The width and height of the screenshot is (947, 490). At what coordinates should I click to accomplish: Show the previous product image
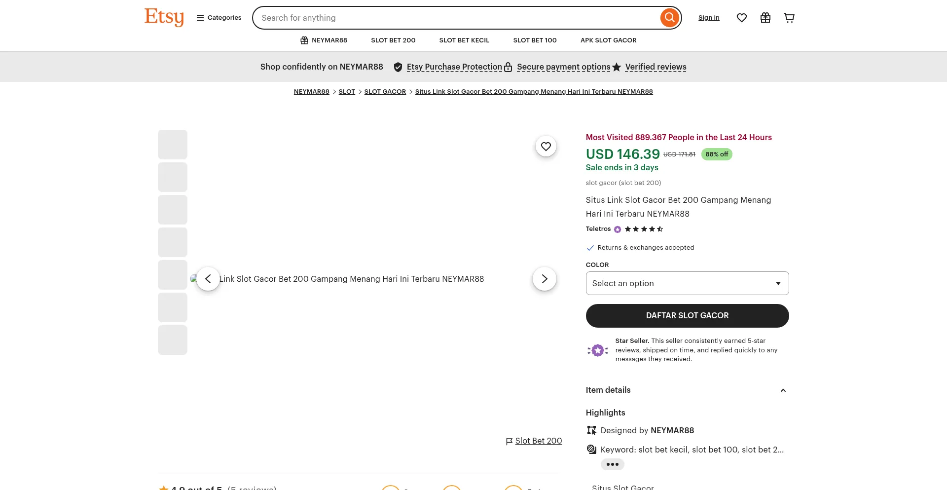tap(208, 279)
